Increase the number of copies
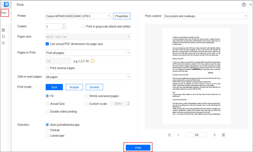The height and width of the screenshot is (152, 253). coord(64,25)
